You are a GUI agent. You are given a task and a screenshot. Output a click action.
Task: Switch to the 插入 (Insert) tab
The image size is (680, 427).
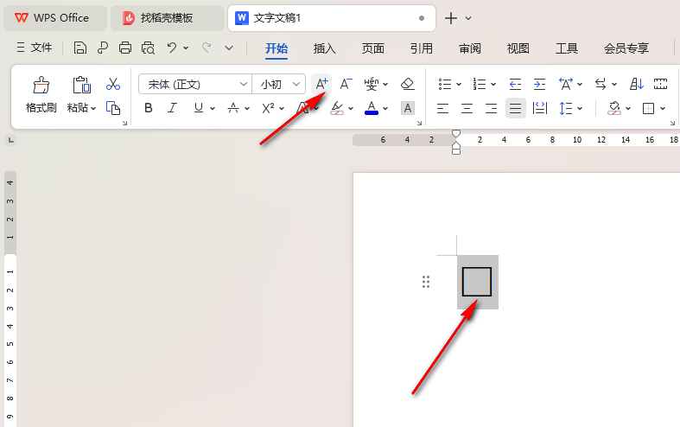[325, 48]
